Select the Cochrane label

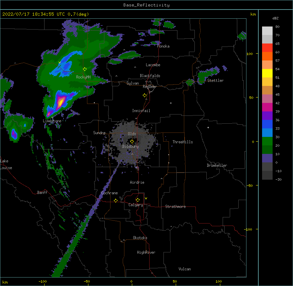pyautogui.click(x=109, y=193)
